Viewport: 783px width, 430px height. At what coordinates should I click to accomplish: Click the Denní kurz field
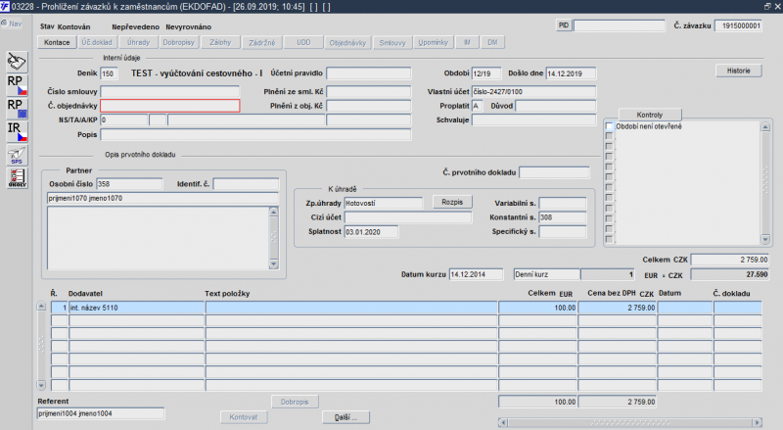pos(547,274)
